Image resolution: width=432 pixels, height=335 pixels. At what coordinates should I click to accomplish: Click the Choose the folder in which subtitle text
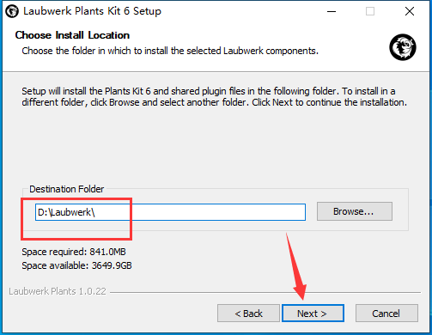click(170, 51)
